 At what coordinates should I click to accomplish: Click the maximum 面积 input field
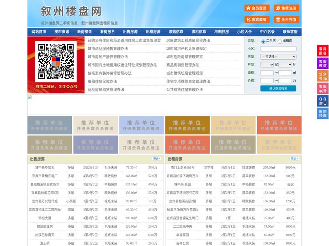click(x=285, y=72)
